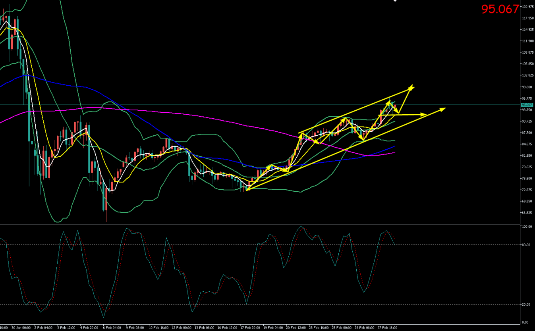
Task: Click the 99.800 price scale label
Action: click(x=527, y=87)
